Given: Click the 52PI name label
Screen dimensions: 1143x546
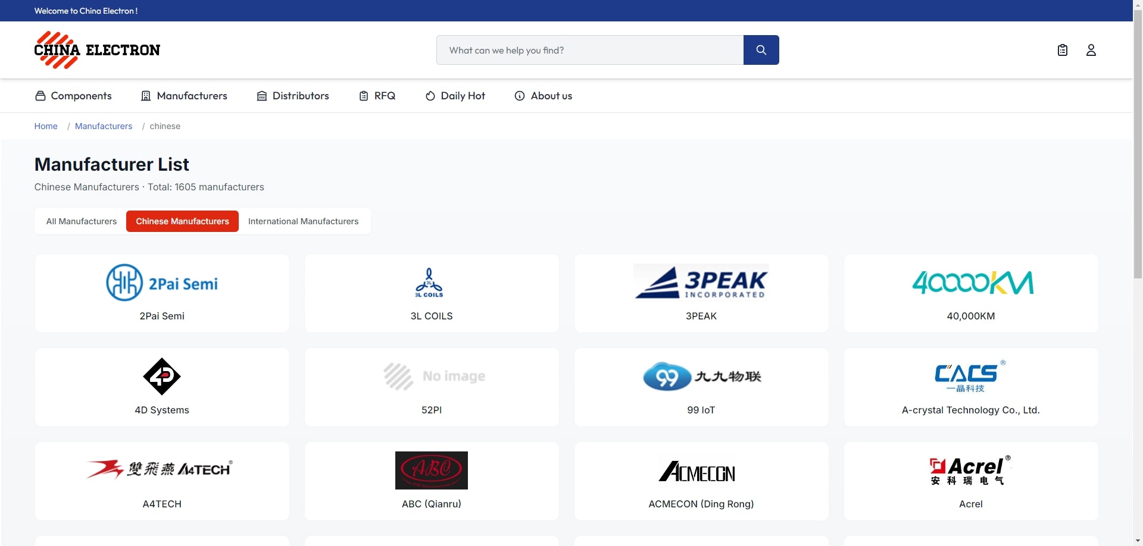Looking at the screenshot, I should (x=432, y=410).
